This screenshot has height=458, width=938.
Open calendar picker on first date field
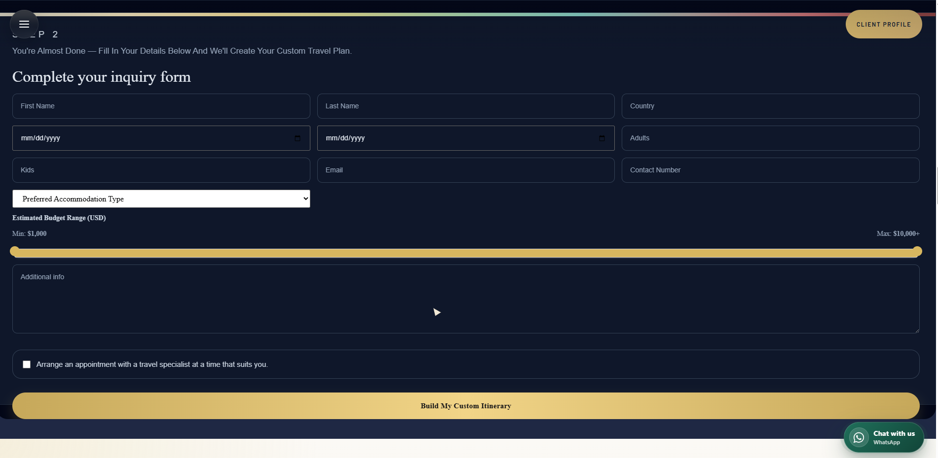[297, 138]
